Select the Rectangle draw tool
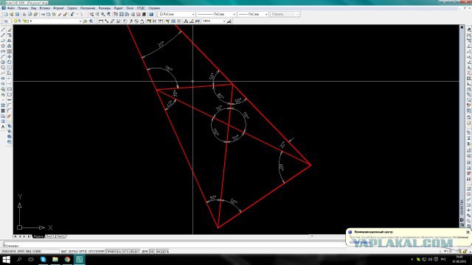 tap(3, 52)
